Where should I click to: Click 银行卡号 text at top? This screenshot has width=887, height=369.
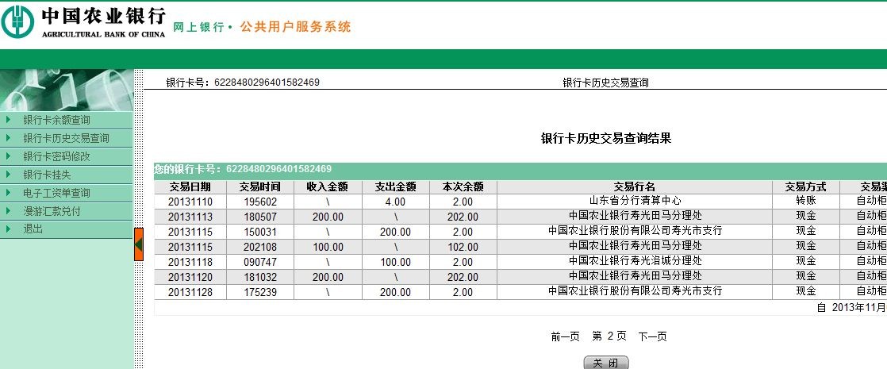click(243, 83)
